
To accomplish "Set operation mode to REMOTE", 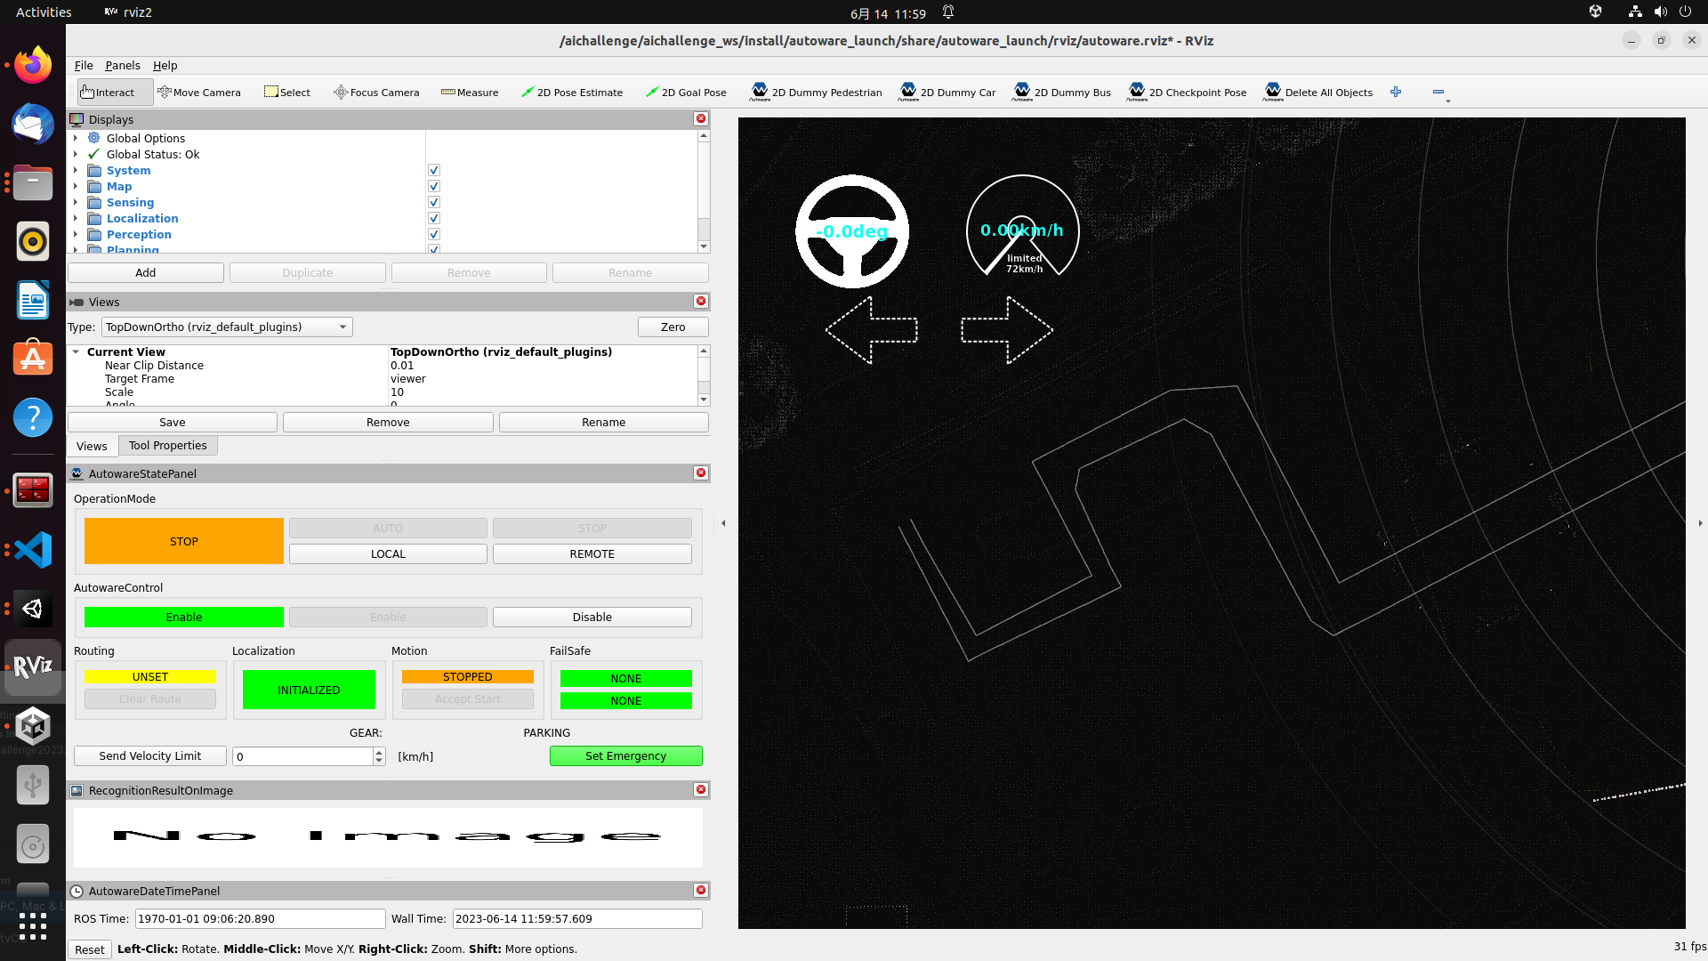I will (x=592, y=554).
